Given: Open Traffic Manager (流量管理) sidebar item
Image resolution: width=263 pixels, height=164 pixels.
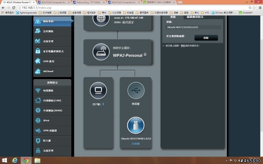Looking at the screenshot, I should 52,41.
